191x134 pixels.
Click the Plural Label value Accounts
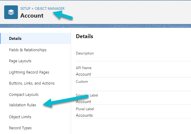pos(84,115)
